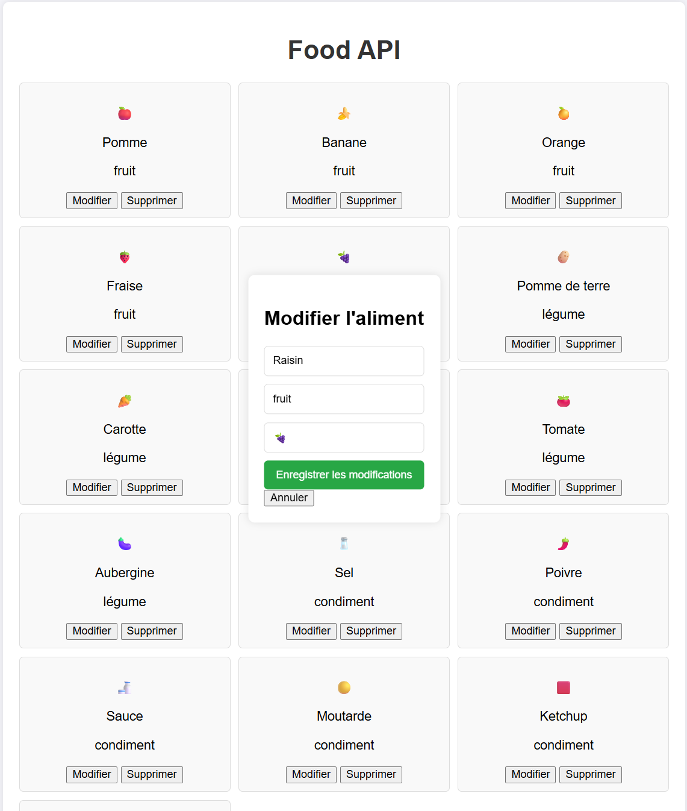Delete Banane using its Supprimer button

coord(371,201)
